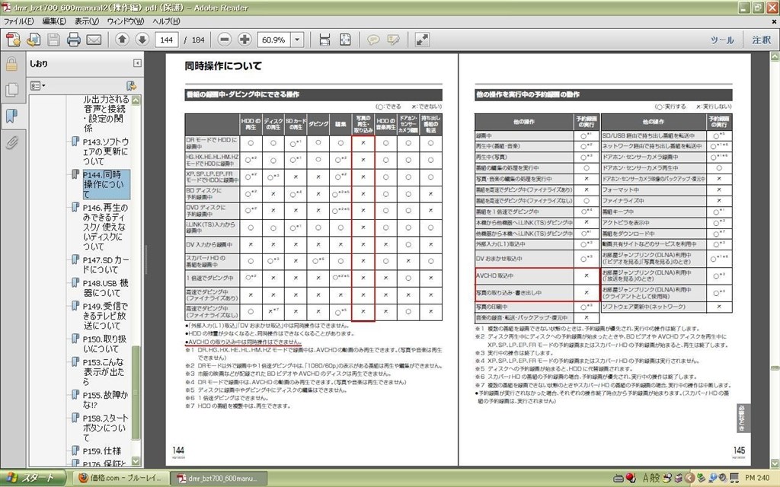Go to previous page with the up arrow
The height and width of the screenshot is (487, 780).
pyautogui.click(x=122, y=40)
